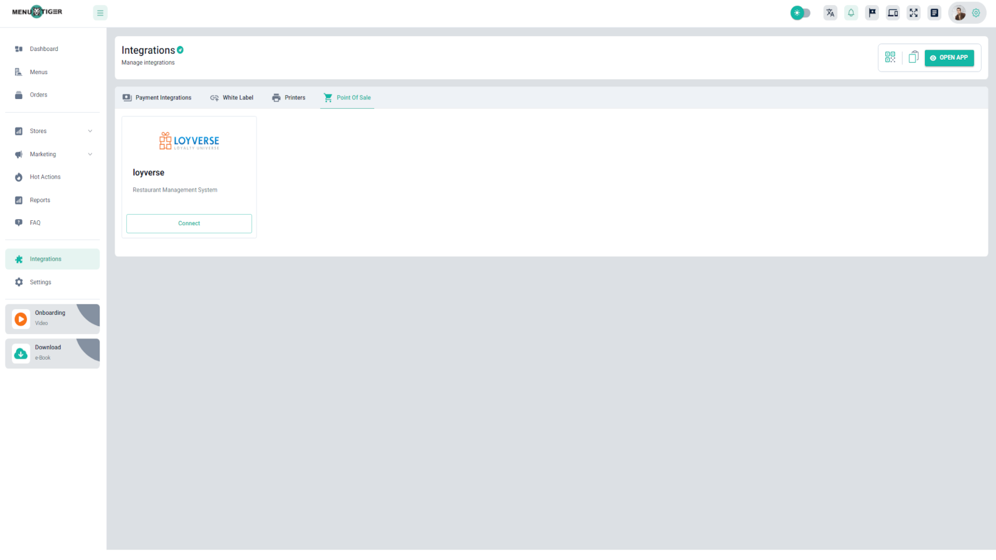Click the Connect button for Loyverse
The image size is (996, 560).
point(189,223)
